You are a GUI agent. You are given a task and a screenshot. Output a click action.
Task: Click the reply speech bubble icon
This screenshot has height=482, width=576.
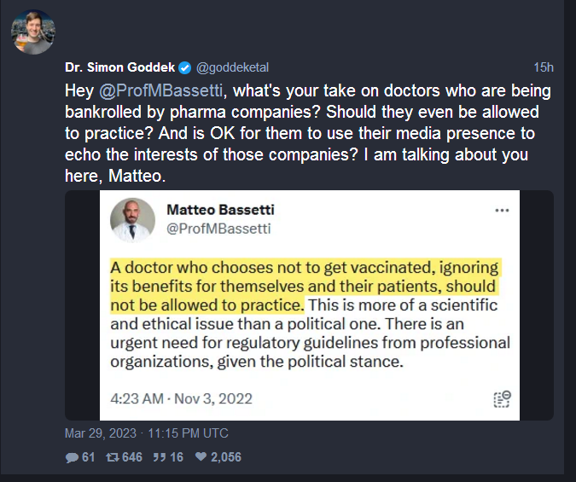coord(72,457)
